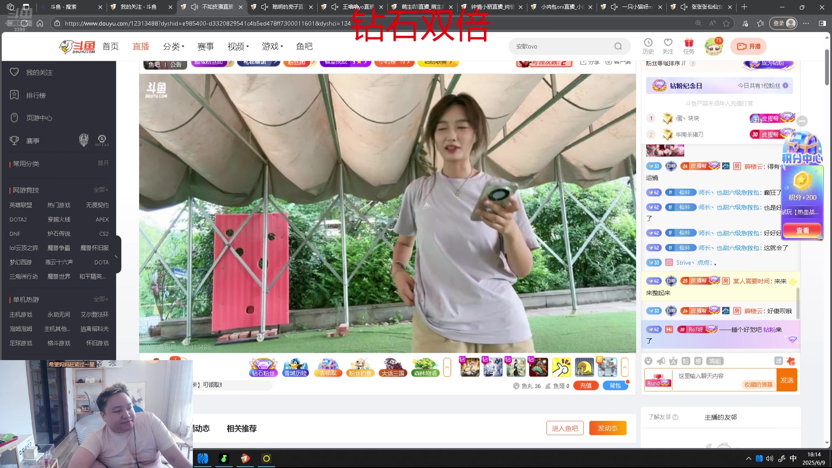Click the red splash recording icon in chat
832x468 pixels.
point(791,361)
